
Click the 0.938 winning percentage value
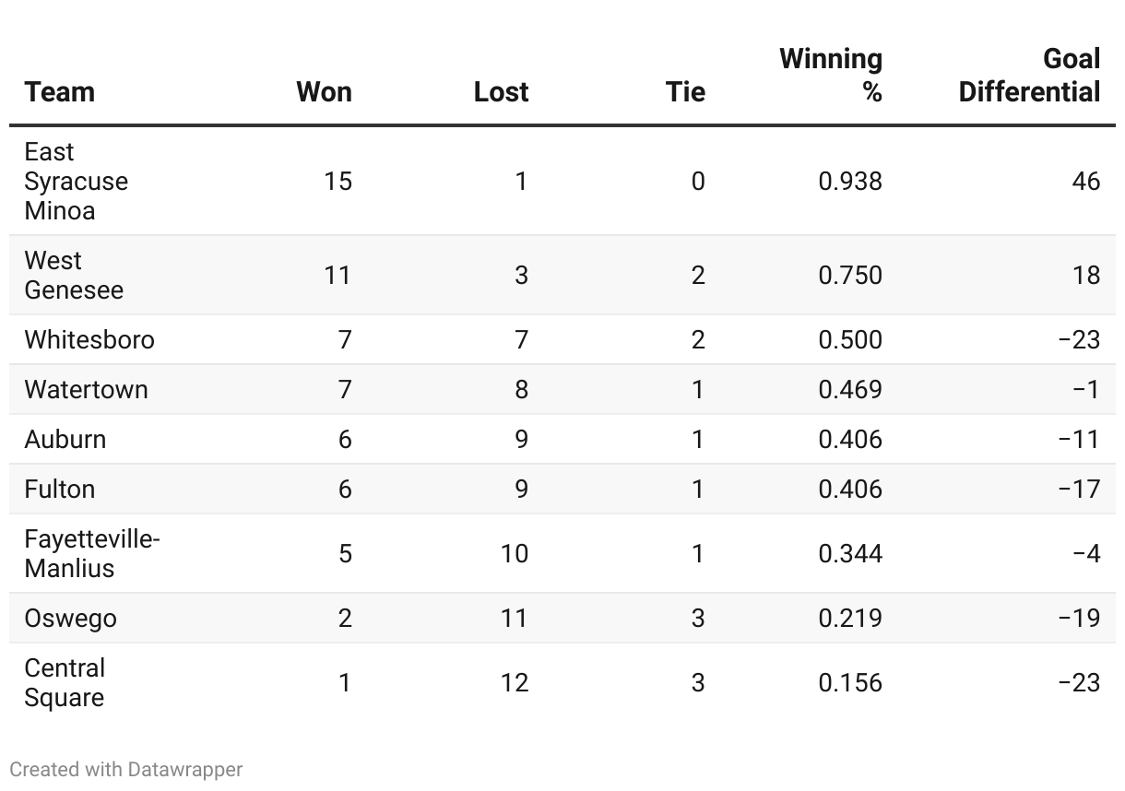[x=850, y=181]
